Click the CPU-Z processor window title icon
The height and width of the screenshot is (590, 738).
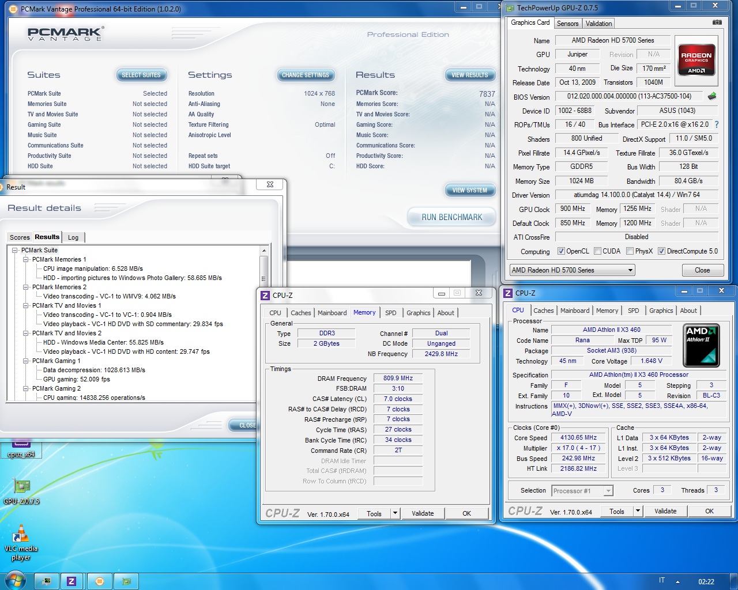(x=508, y=293)
